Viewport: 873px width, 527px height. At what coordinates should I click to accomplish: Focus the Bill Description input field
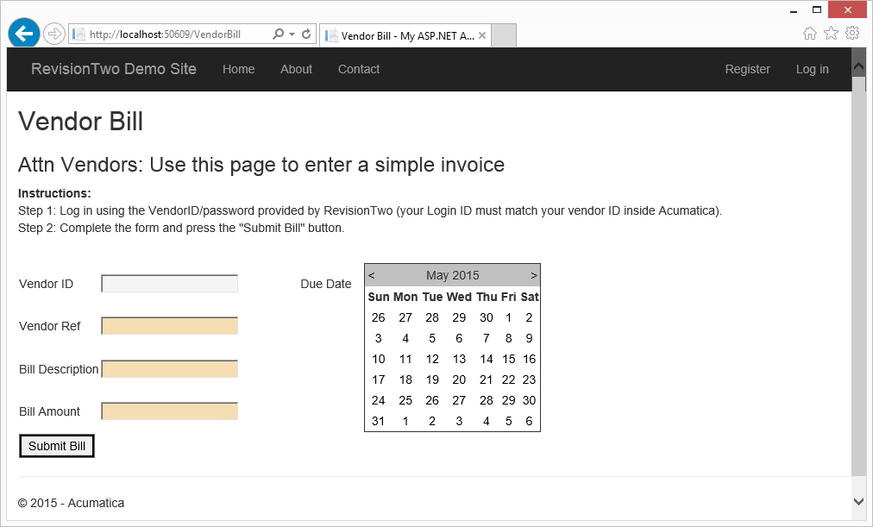(170, 369)
